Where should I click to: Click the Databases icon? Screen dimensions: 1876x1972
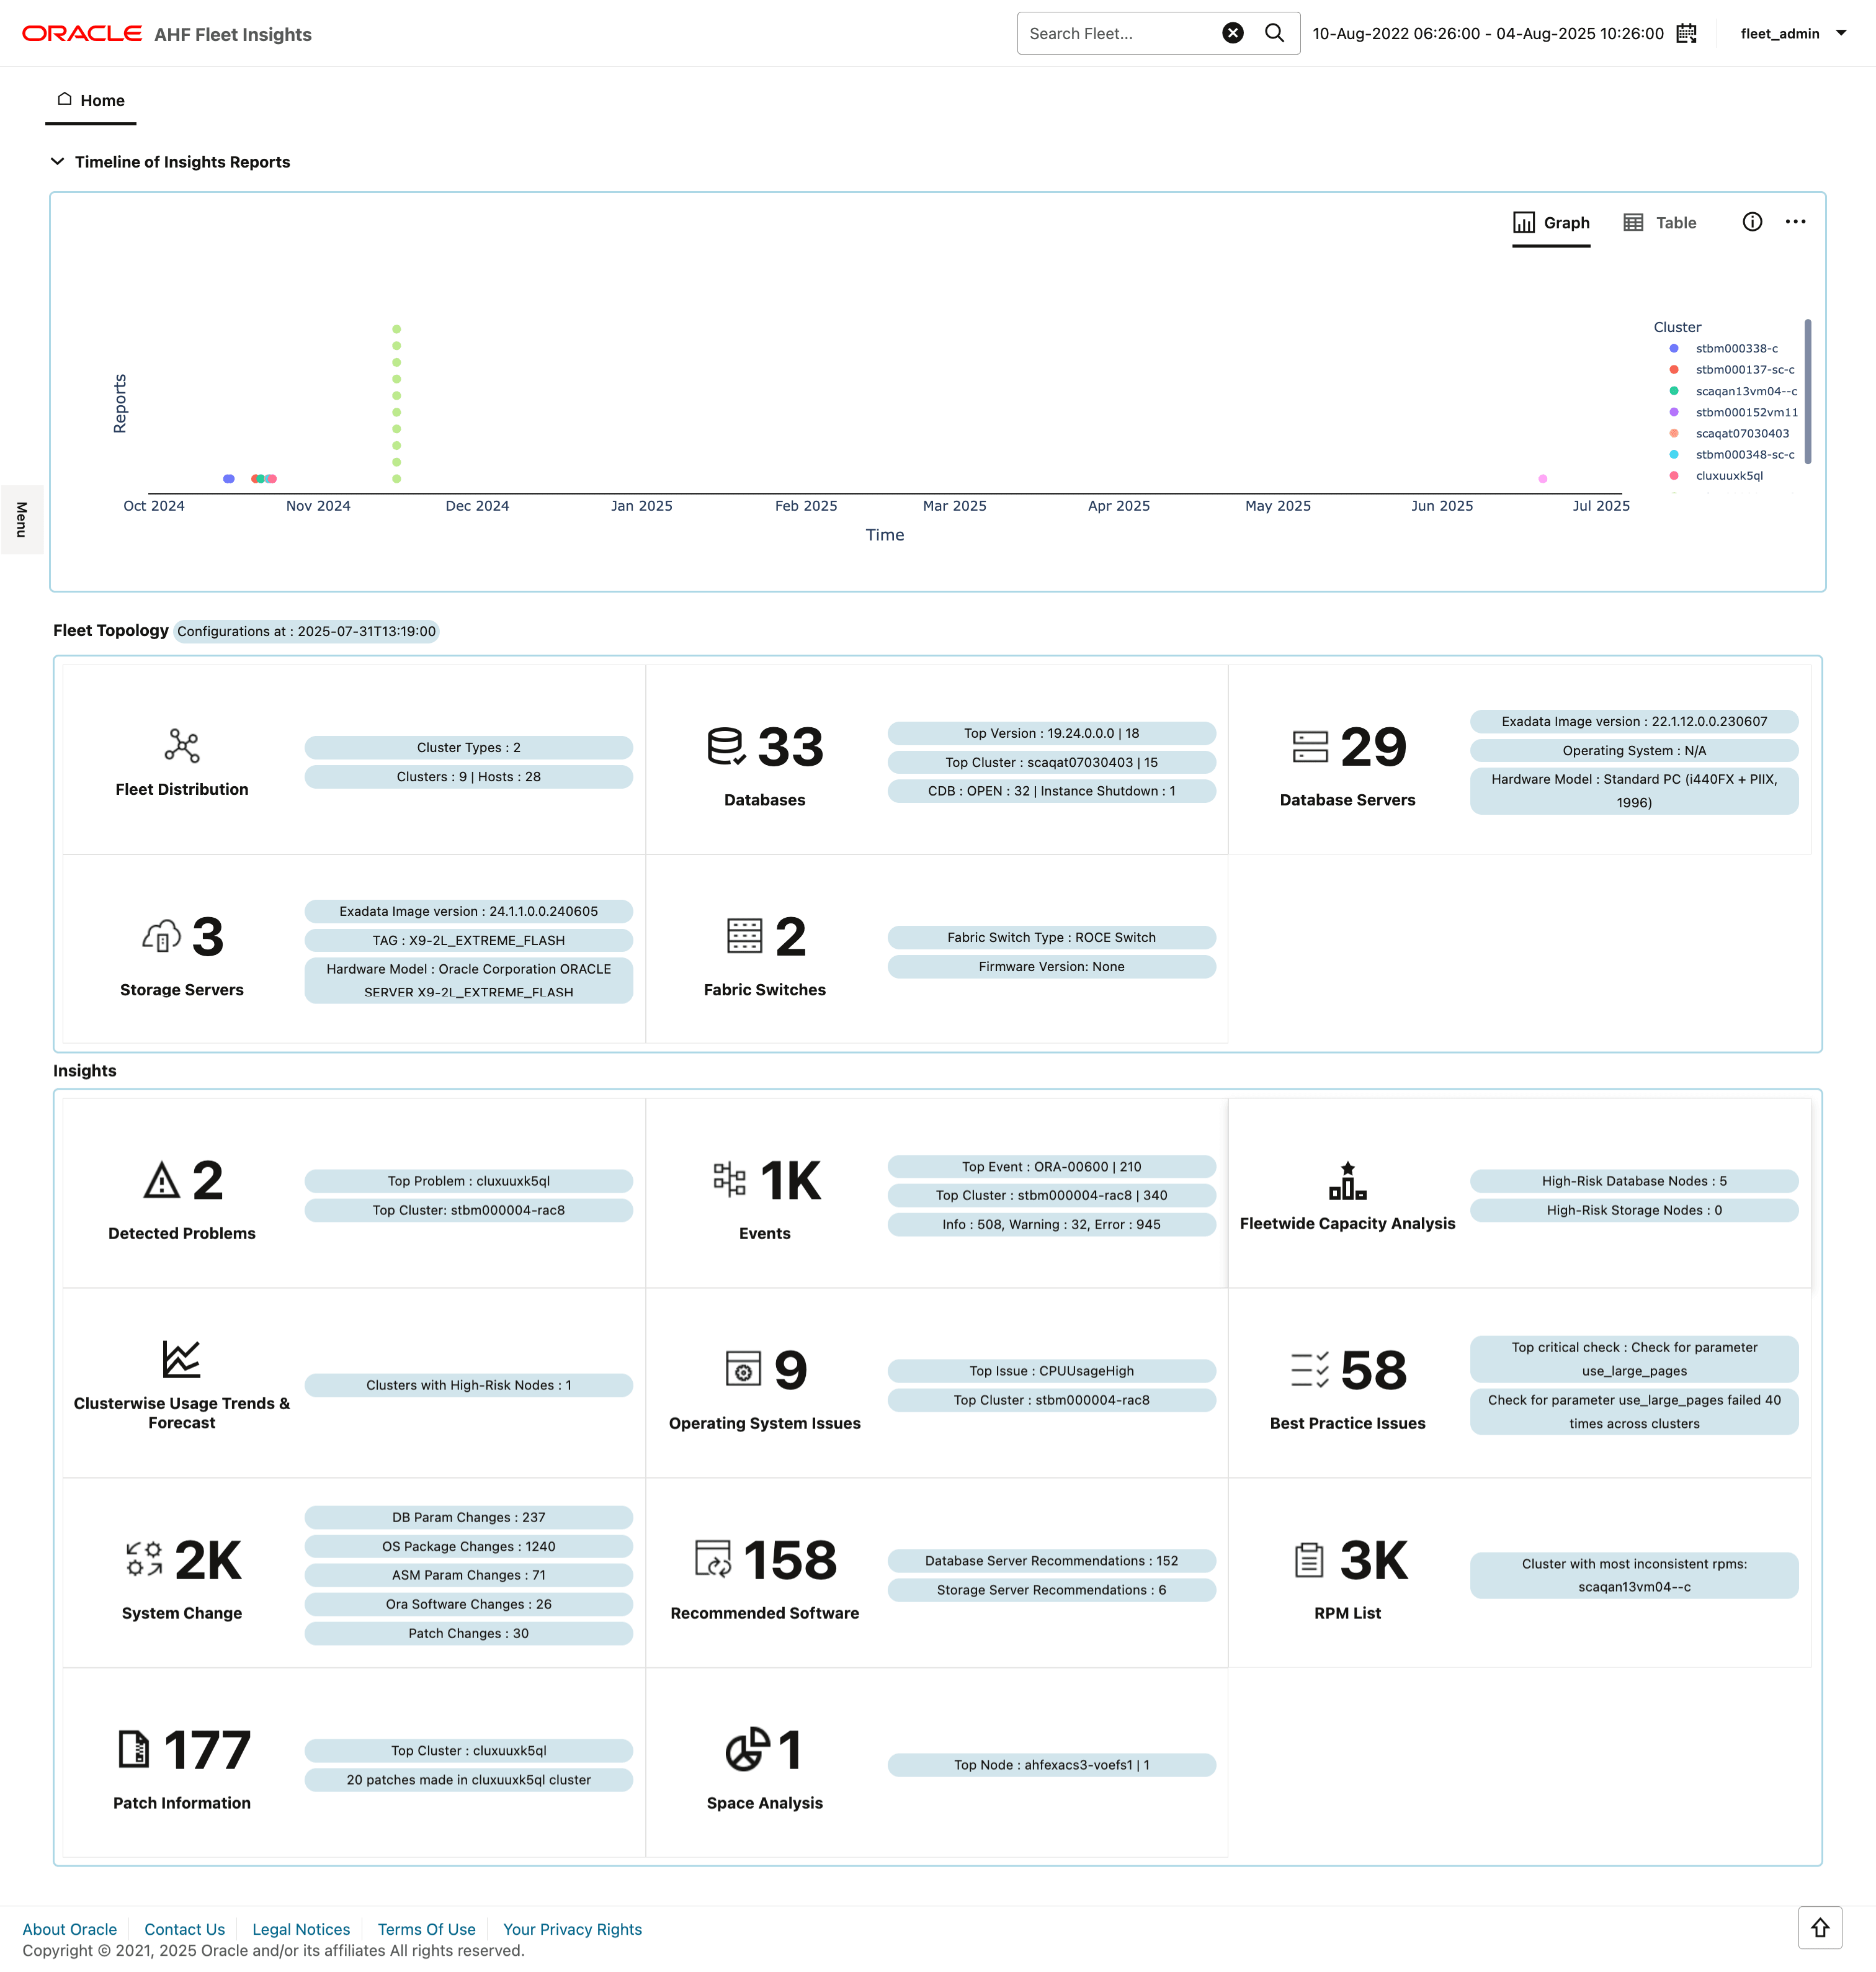click(726, 746)
